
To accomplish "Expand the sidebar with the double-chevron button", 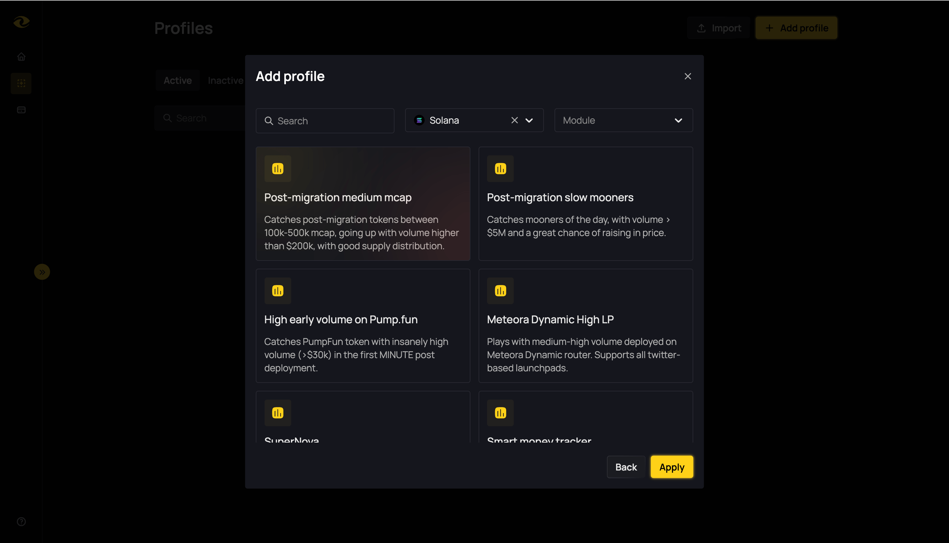I will (x=42, y=271).
